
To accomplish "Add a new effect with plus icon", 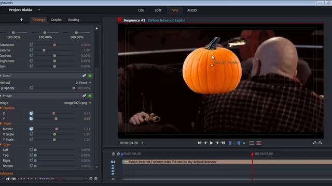I will click(21, 20).
